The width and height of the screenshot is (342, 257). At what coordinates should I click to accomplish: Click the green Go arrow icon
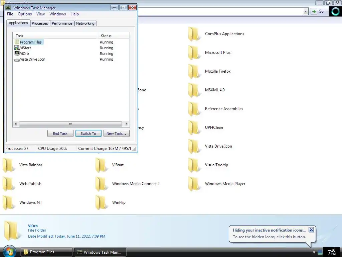tap(314, 11)
